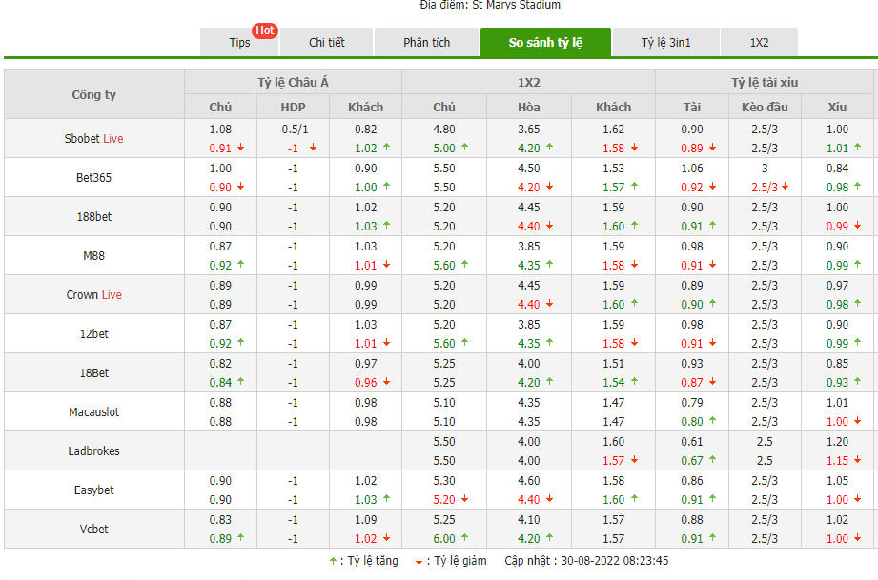Click the Live label beside Crown
Image resolution: width=878 pixels, height=580 pixels.
click(112, 294)
